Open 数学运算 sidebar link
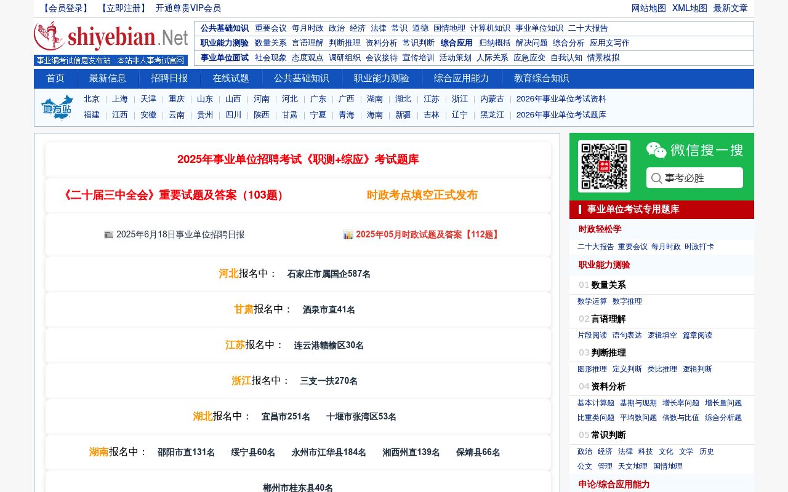The image size is (788, 492). coord(592,301)
